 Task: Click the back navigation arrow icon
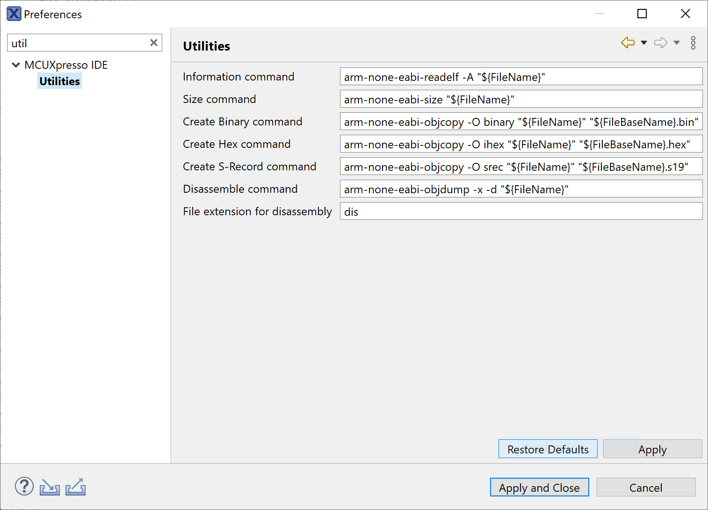click(x=628, y=43)
